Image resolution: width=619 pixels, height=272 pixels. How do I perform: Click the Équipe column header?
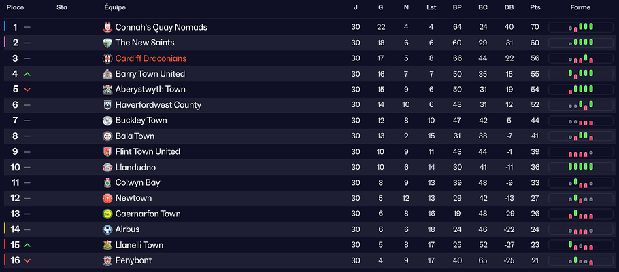click(115, 7)
